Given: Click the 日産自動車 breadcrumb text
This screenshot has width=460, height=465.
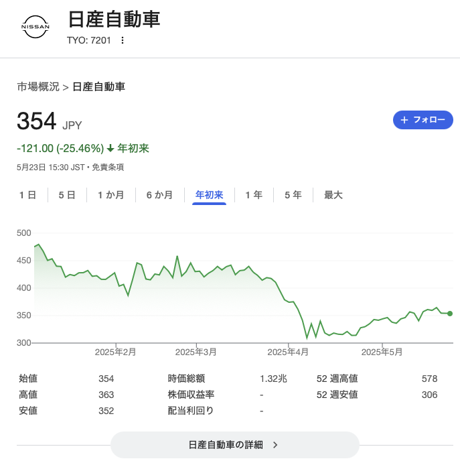Looking at the screenshot, I should [98, 87].
